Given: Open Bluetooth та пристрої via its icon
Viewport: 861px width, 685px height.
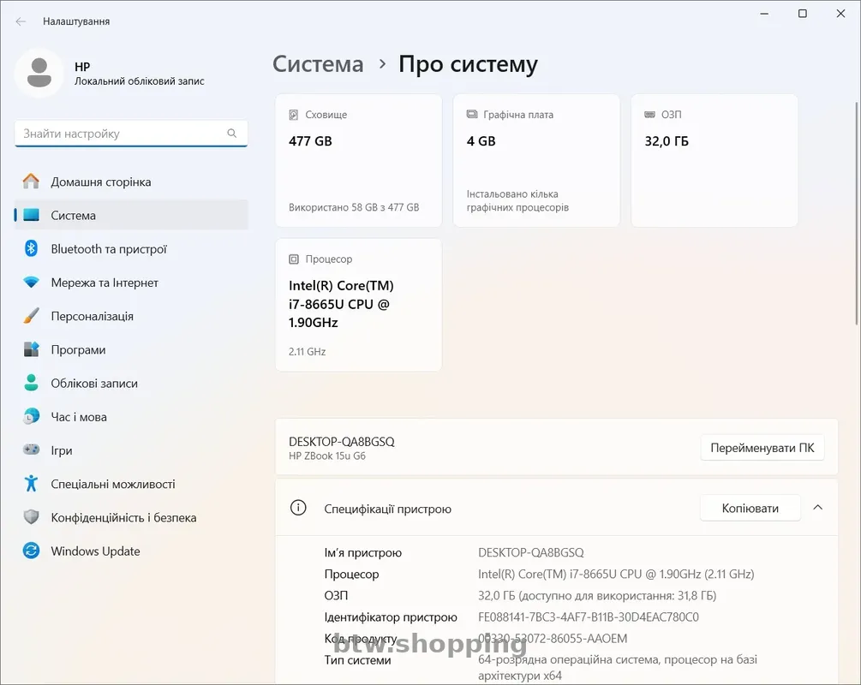Looking at the screenshot, I should [32, 249].
